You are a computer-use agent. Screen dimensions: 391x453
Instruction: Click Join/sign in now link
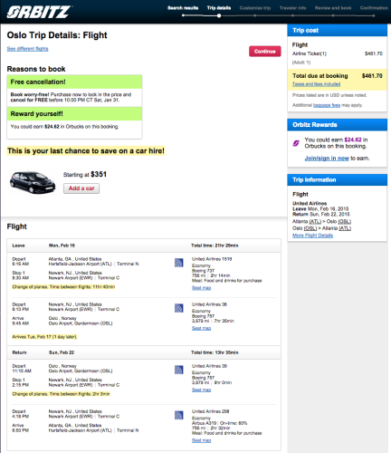click(x=327, y=159)
